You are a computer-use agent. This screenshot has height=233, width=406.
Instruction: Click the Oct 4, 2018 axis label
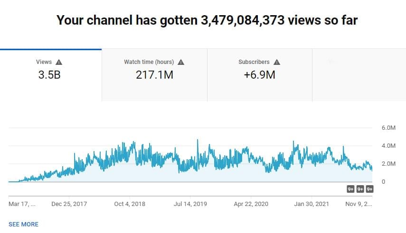coord(131,204)
